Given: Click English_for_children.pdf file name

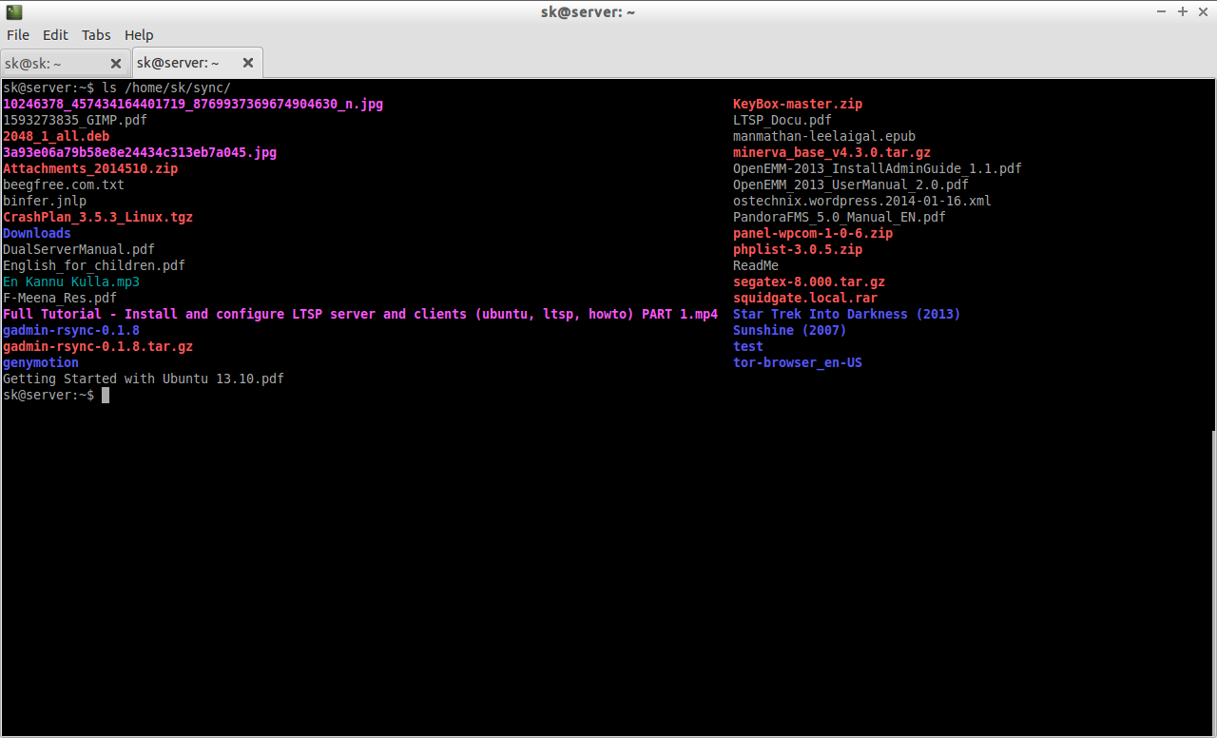Looking at the screenshot, I should click(x=94, y=265).
